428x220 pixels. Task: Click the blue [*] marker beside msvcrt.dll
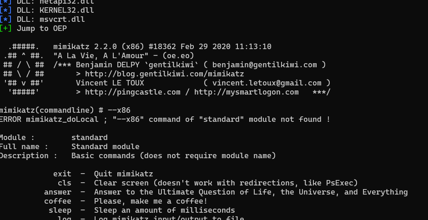5,19
